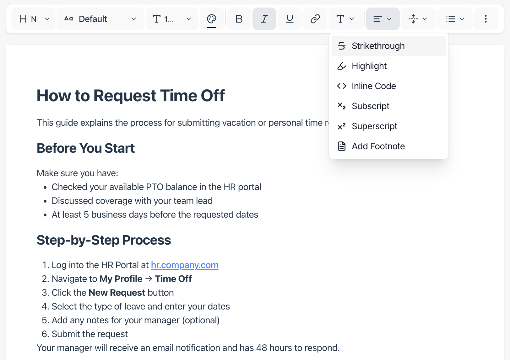
Task: Place cursor in the How to Request Time Off heading
Action: click(131, 96)
